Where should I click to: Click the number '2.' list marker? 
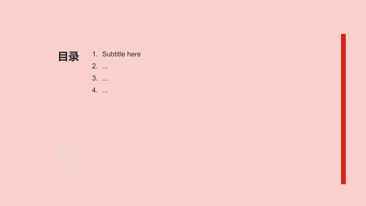(x=95, y=66)
